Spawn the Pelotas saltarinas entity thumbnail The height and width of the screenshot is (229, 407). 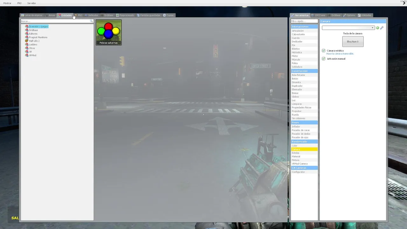[x=109, y=32]
